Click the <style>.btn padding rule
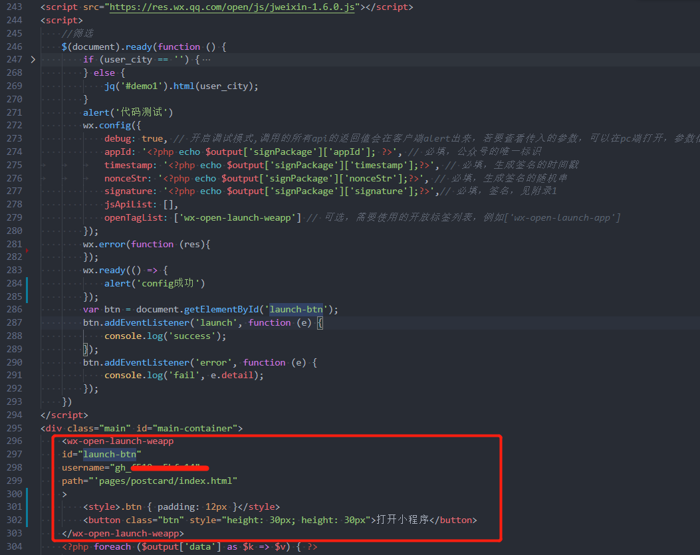 (181, 506)
